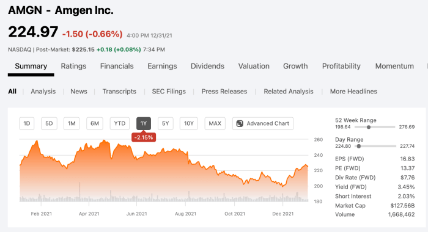This screenshot has width=428, height=232.
Task: Switch chart to 5Y view
Action: (166, 123)
